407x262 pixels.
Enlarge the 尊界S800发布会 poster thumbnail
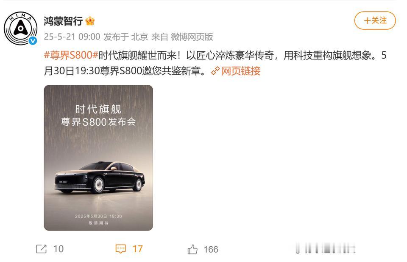(98, 158)
